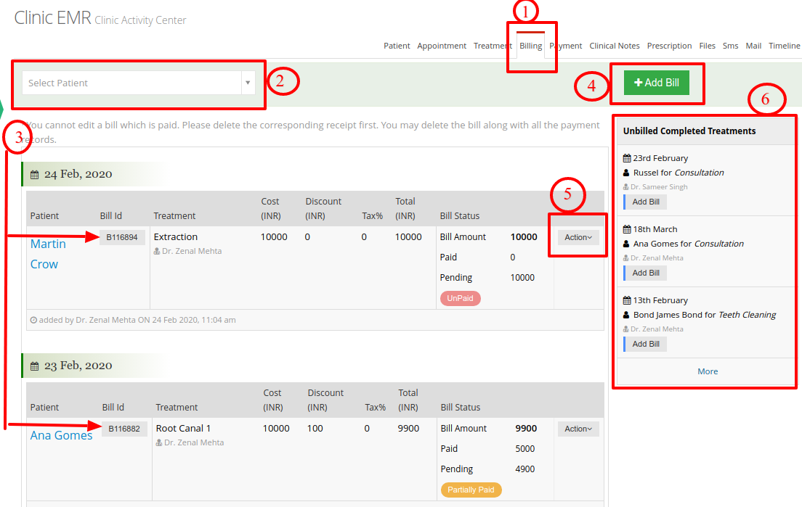
Task: Open the Files tab
Action: coord(707,46)
